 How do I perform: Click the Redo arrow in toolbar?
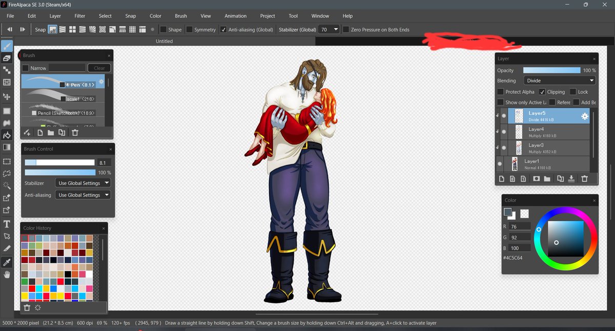23,30
